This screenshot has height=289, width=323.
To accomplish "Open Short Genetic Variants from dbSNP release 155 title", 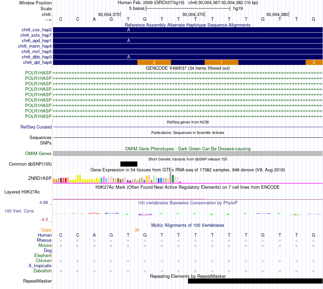I will tap(188, 159).
